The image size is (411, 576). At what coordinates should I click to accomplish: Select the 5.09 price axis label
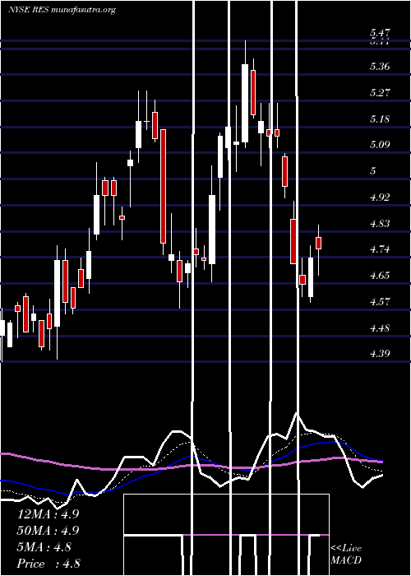tap(380, 145)
